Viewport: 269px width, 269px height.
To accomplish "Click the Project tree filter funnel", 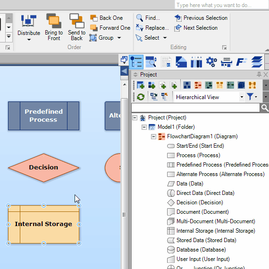I will pos(250,97).
